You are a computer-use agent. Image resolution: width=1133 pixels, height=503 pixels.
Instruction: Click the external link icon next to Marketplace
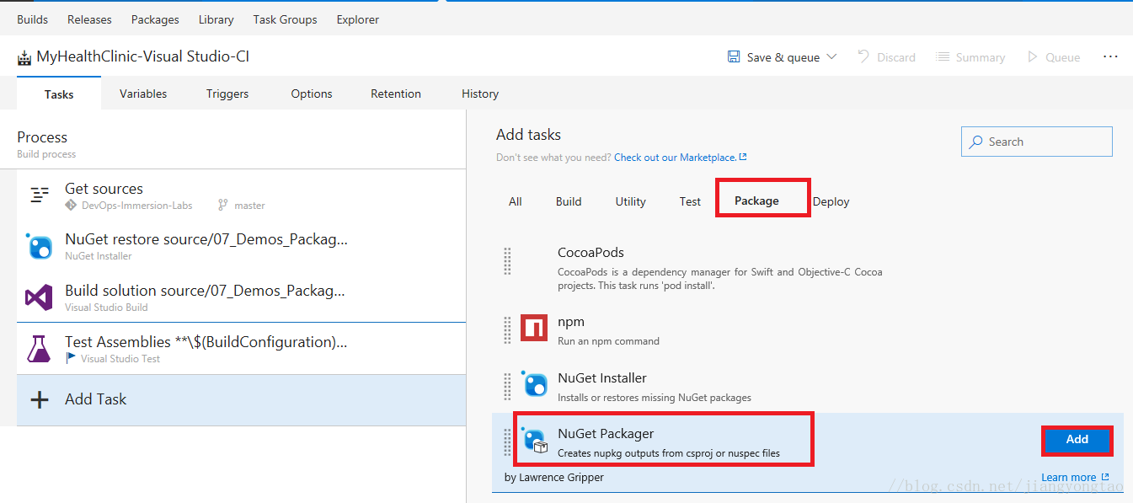pyautogui.click(x=743, y=157)
